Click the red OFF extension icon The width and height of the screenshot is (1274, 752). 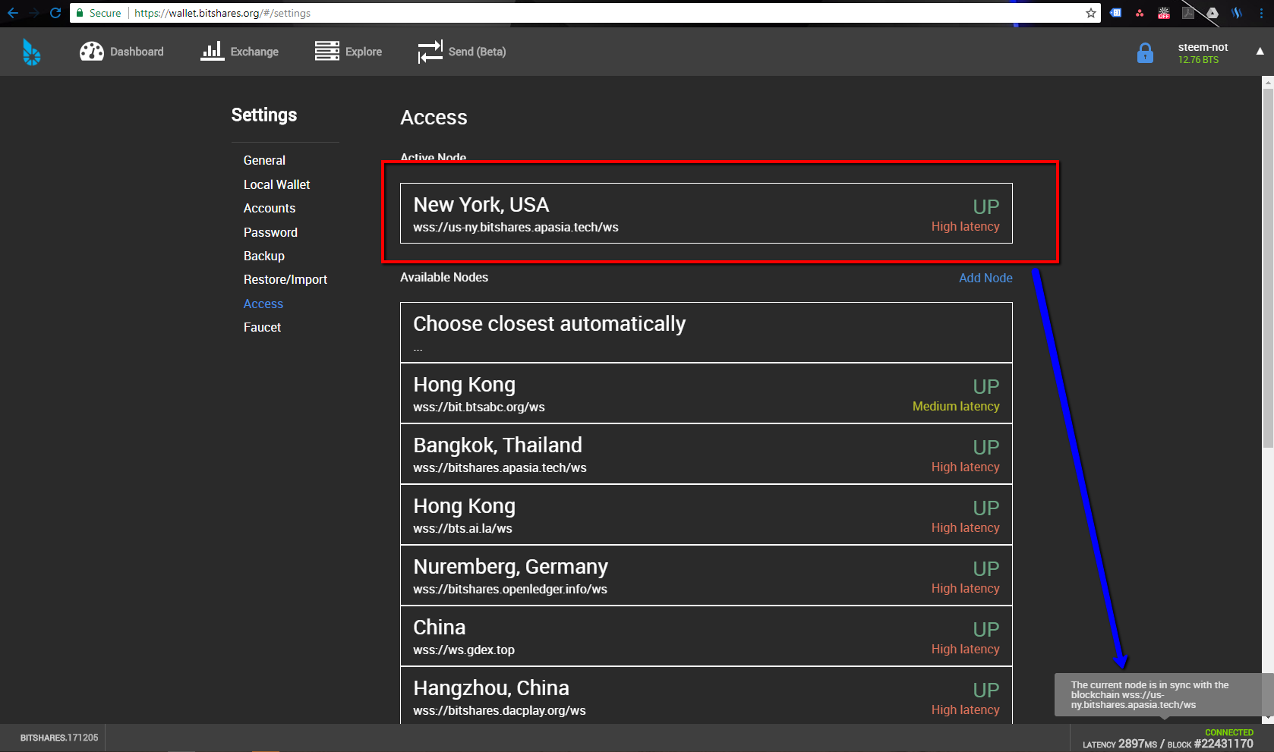pos(1164,13)
